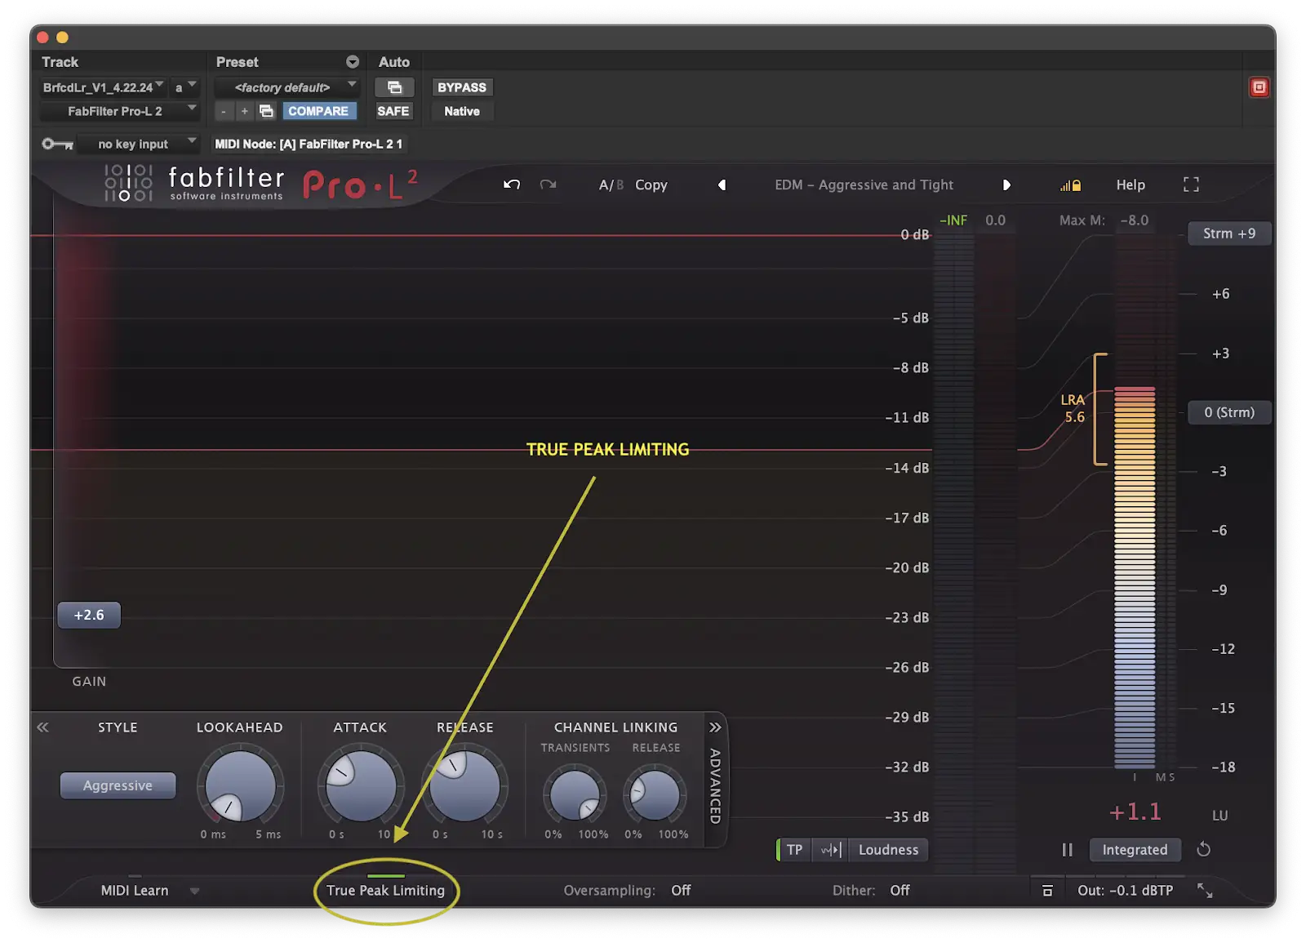1306x943 pixels.
Task: Open the factory default preset dropdown
Action: click(286, 87)
